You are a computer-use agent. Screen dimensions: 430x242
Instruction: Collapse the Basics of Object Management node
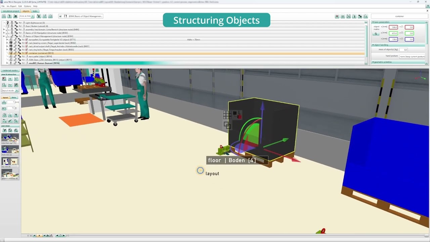tap(4, 36)
